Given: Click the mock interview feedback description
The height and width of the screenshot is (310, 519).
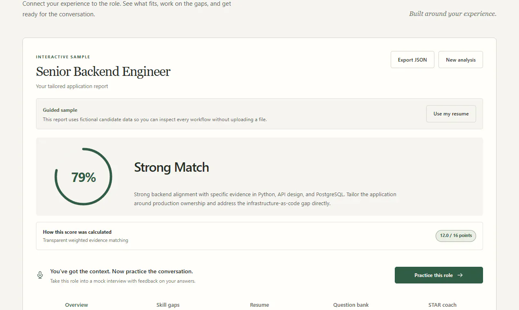Looking at the screenshot, I should (123, 281).
